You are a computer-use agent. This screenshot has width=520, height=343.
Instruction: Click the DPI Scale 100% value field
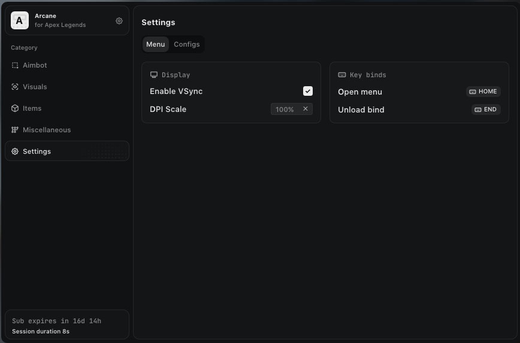pyautogui.click(x=285, y=110)
